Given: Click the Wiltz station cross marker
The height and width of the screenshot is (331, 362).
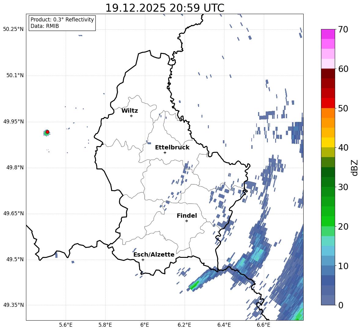Looking at the screenshot, I should click(131, 116).
